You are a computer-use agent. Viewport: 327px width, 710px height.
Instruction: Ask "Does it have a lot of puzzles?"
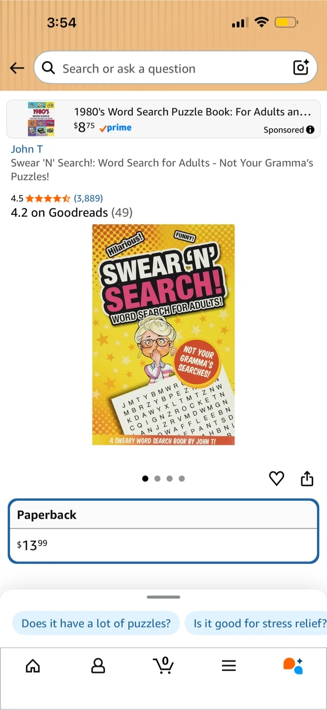96,623
